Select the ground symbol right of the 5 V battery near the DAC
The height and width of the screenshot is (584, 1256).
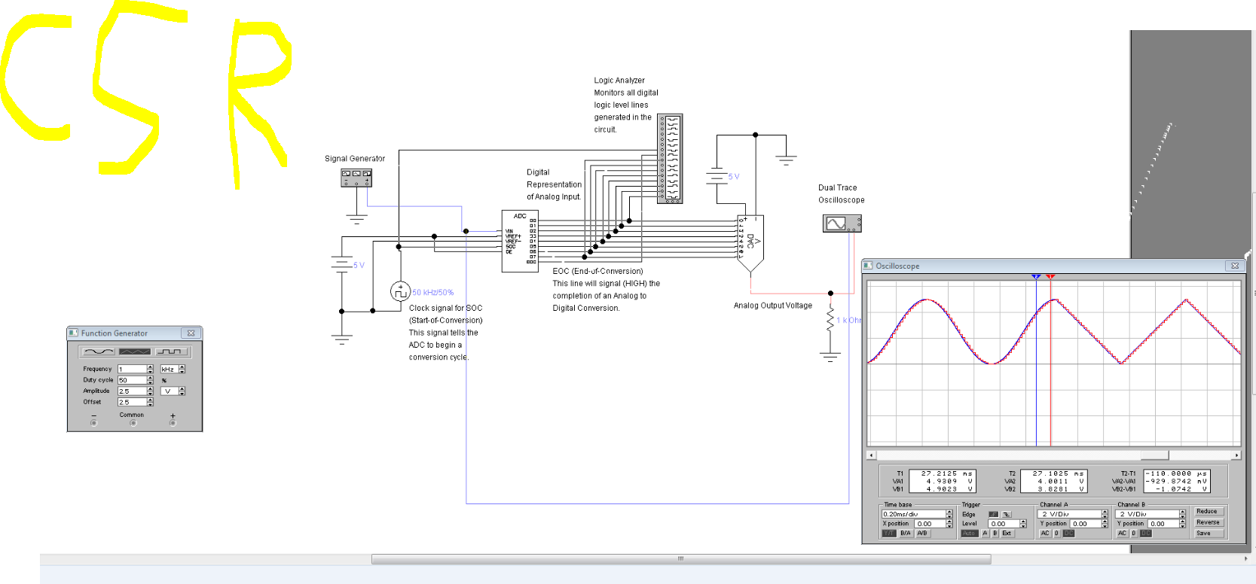[786, 160]
